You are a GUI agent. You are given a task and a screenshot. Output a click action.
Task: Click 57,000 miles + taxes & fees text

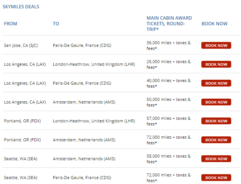168,121
